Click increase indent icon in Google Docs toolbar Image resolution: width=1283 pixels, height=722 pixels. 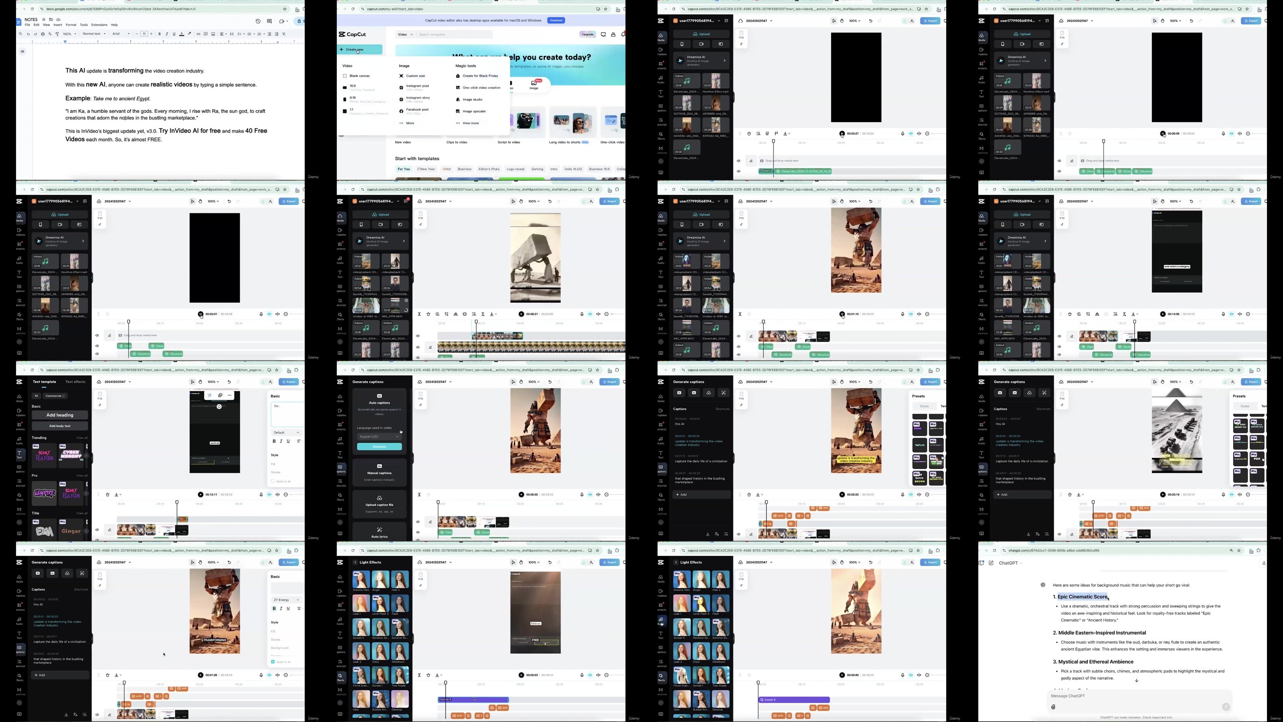point(276,34)
